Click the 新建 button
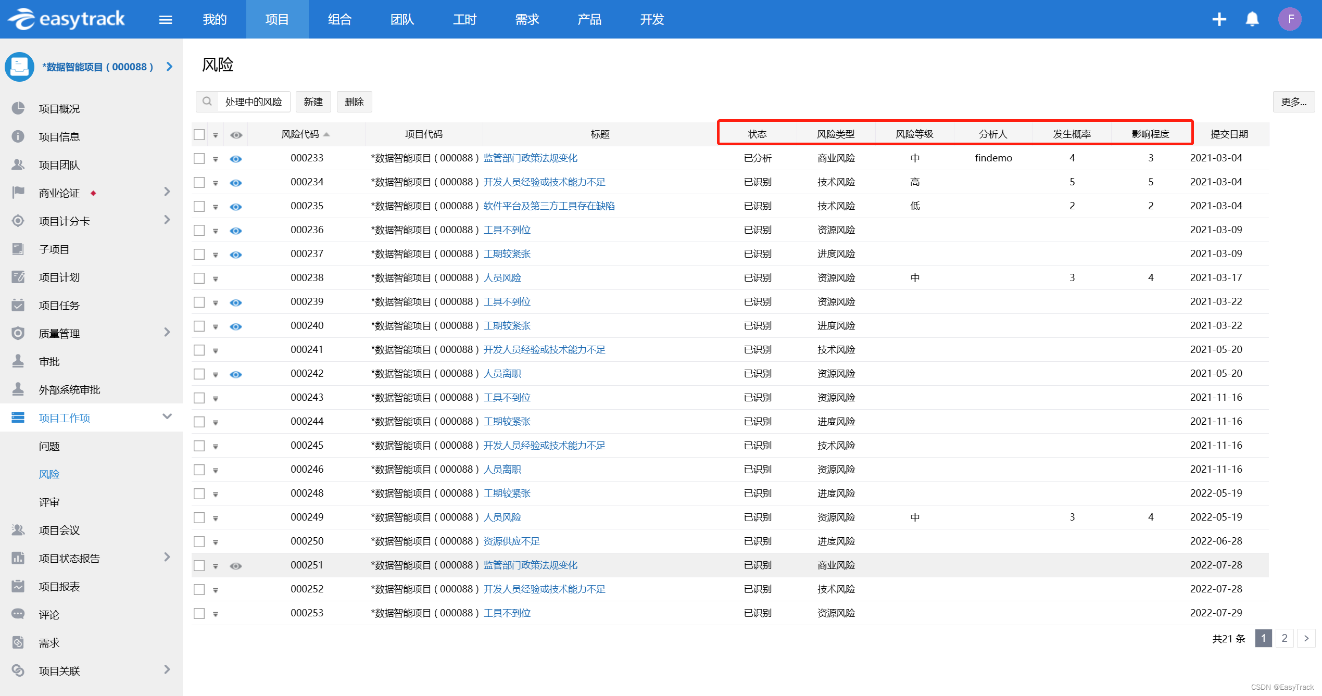Image resolution: width=1322 pixels, height=696 pixels. coord(313,102)
